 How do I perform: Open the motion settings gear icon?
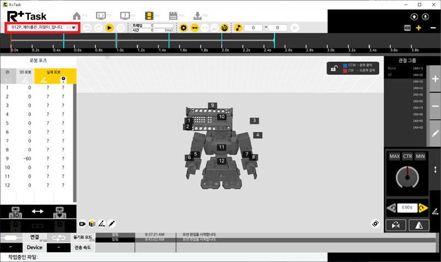(184, 27)
